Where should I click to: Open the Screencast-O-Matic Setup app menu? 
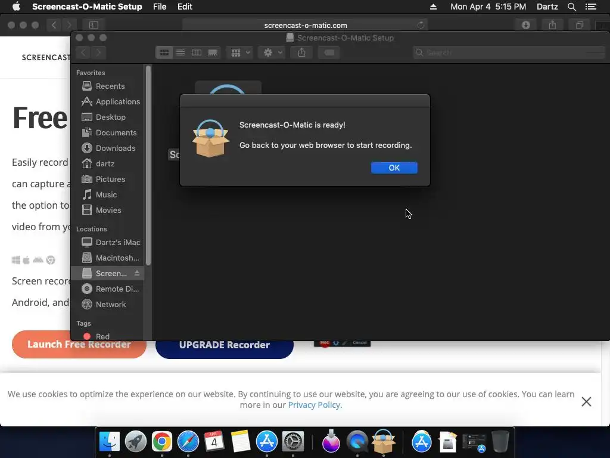coord(87,7)
